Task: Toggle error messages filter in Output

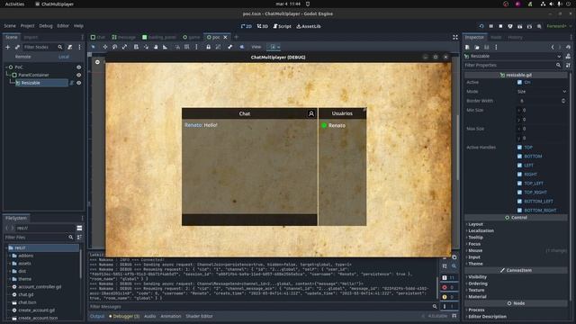Action: pos(448,287)
